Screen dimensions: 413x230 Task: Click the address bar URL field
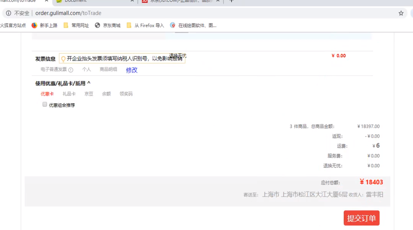(x=193, y=13)
